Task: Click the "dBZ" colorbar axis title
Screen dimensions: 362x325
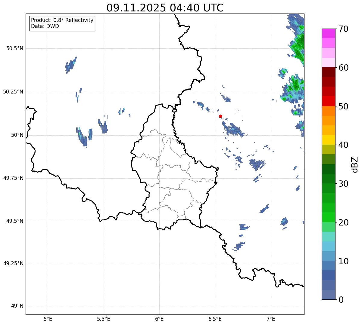Action: coord(355,164)
